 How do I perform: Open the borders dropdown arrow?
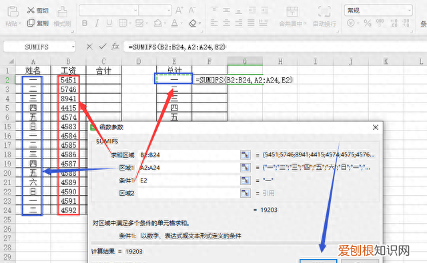click(x=130, y=23)
